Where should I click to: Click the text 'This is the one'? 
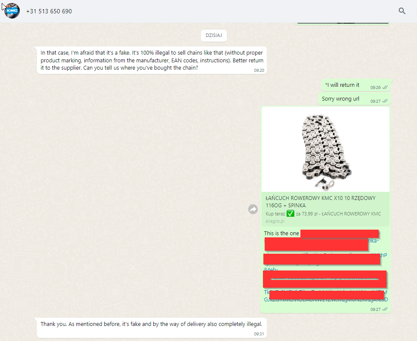281,233
